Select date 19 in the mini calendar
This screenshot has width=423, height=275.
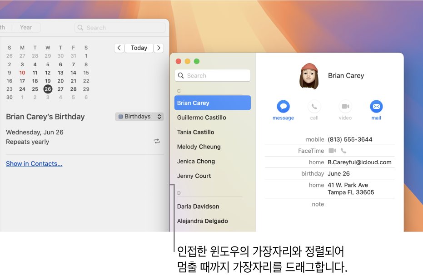[48, 81]
